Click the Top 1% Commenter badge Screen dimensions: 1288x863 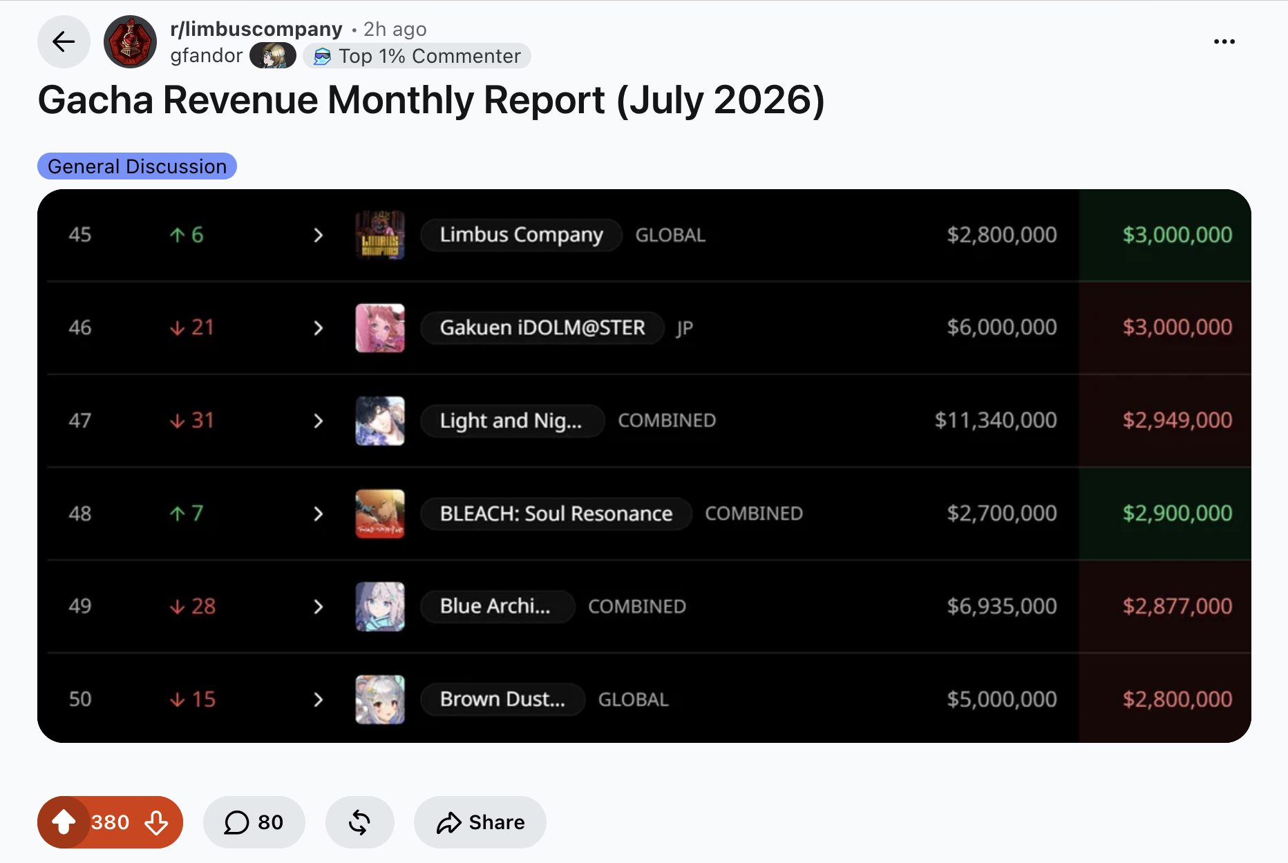click(417, 56)
